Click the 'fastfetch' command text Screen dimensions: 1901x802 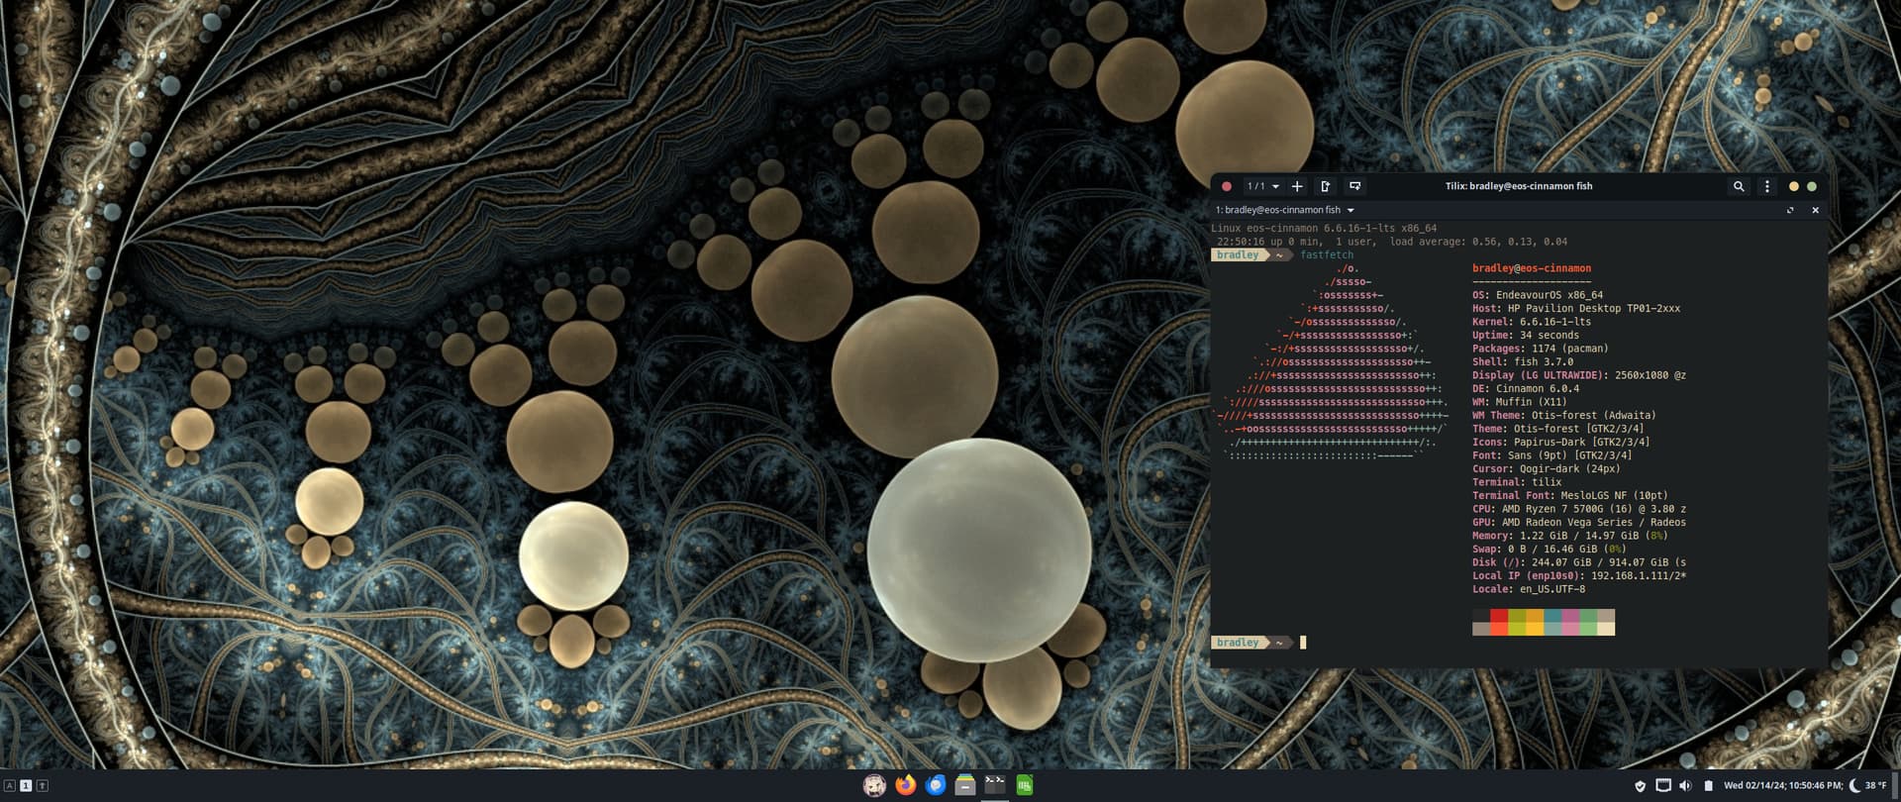pos(1327,255)
